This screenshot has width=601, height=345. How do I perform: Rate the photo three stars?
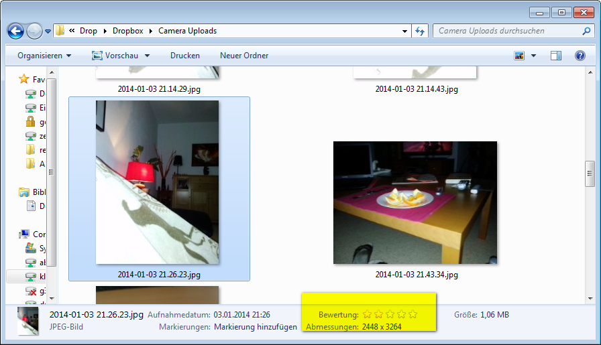(390, 314)
